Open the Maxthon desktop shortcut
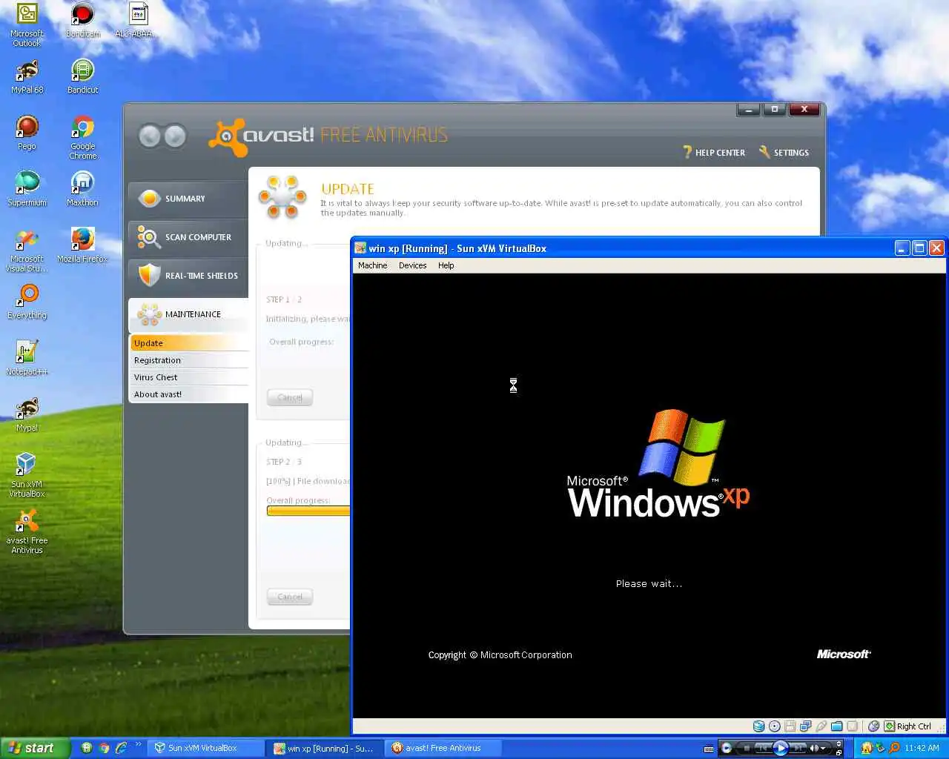Screen dimensions: 949x759 pos(82,189)
